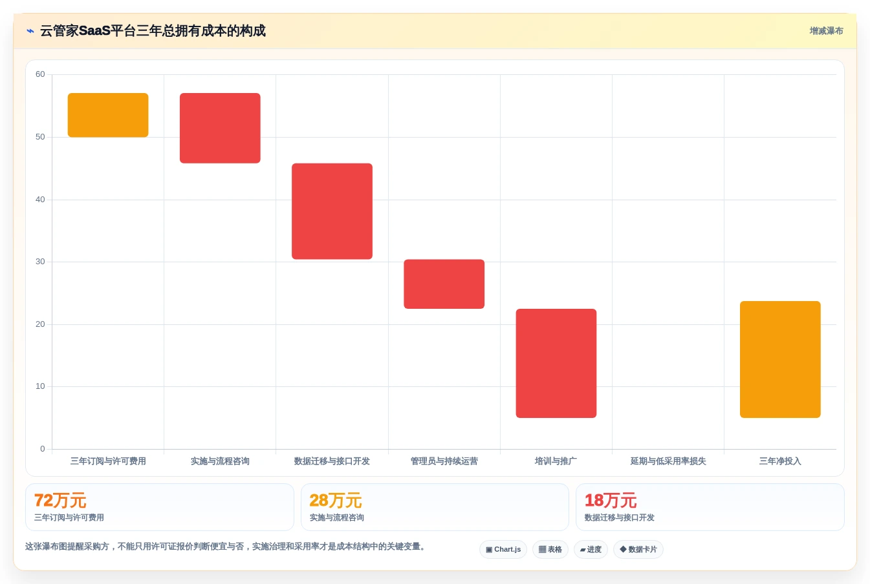Viewport: 870px width, 584px height.
Task: Click the footnote starting 这张瀑布图提醒采购方
Action: (x=226, y=547)
